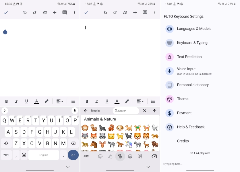Tap the redo arrow in the left QWERTY screen
Viewport: 240px width, 172px height.
35,13
